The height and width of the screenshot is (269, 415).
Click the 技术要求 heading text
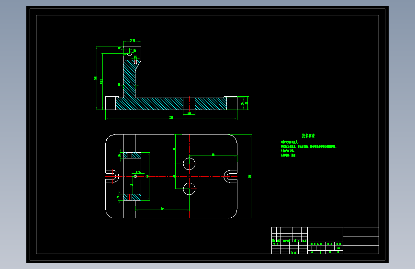point(308,136)
